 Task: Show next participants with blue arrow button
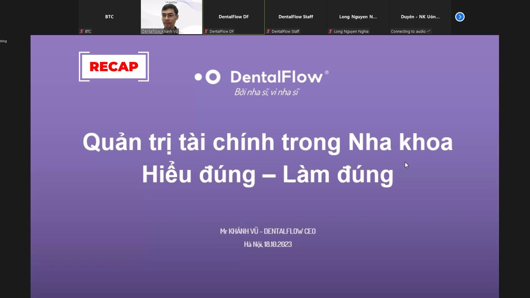(x=460, y=17)
